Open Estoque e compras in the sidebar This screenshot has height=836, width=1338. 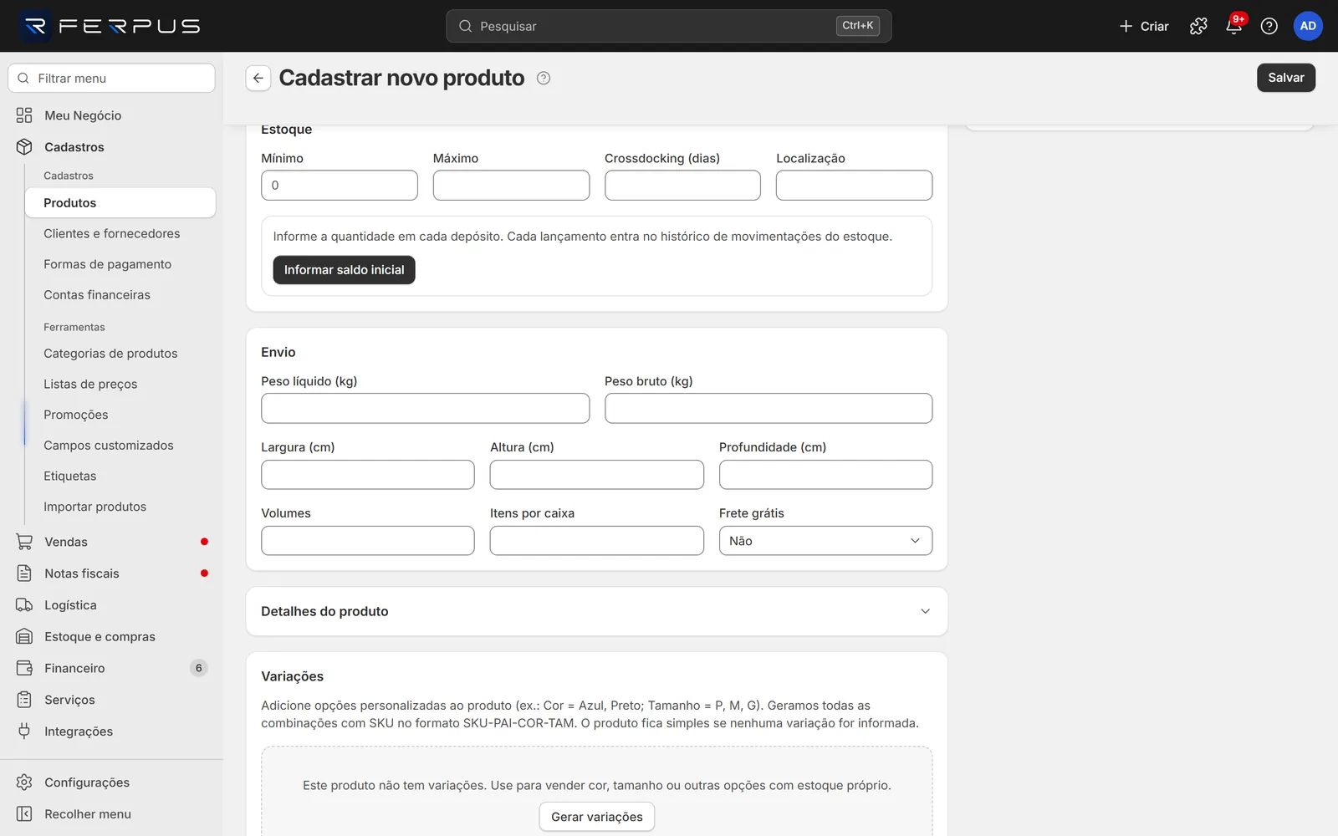[x=111, y=637]
